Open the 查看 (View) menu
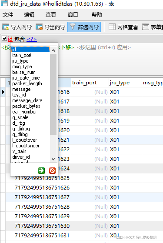Image resolution: width=163 pixels, height=243 pixels. pyautogui.click(x=51, y=15)
